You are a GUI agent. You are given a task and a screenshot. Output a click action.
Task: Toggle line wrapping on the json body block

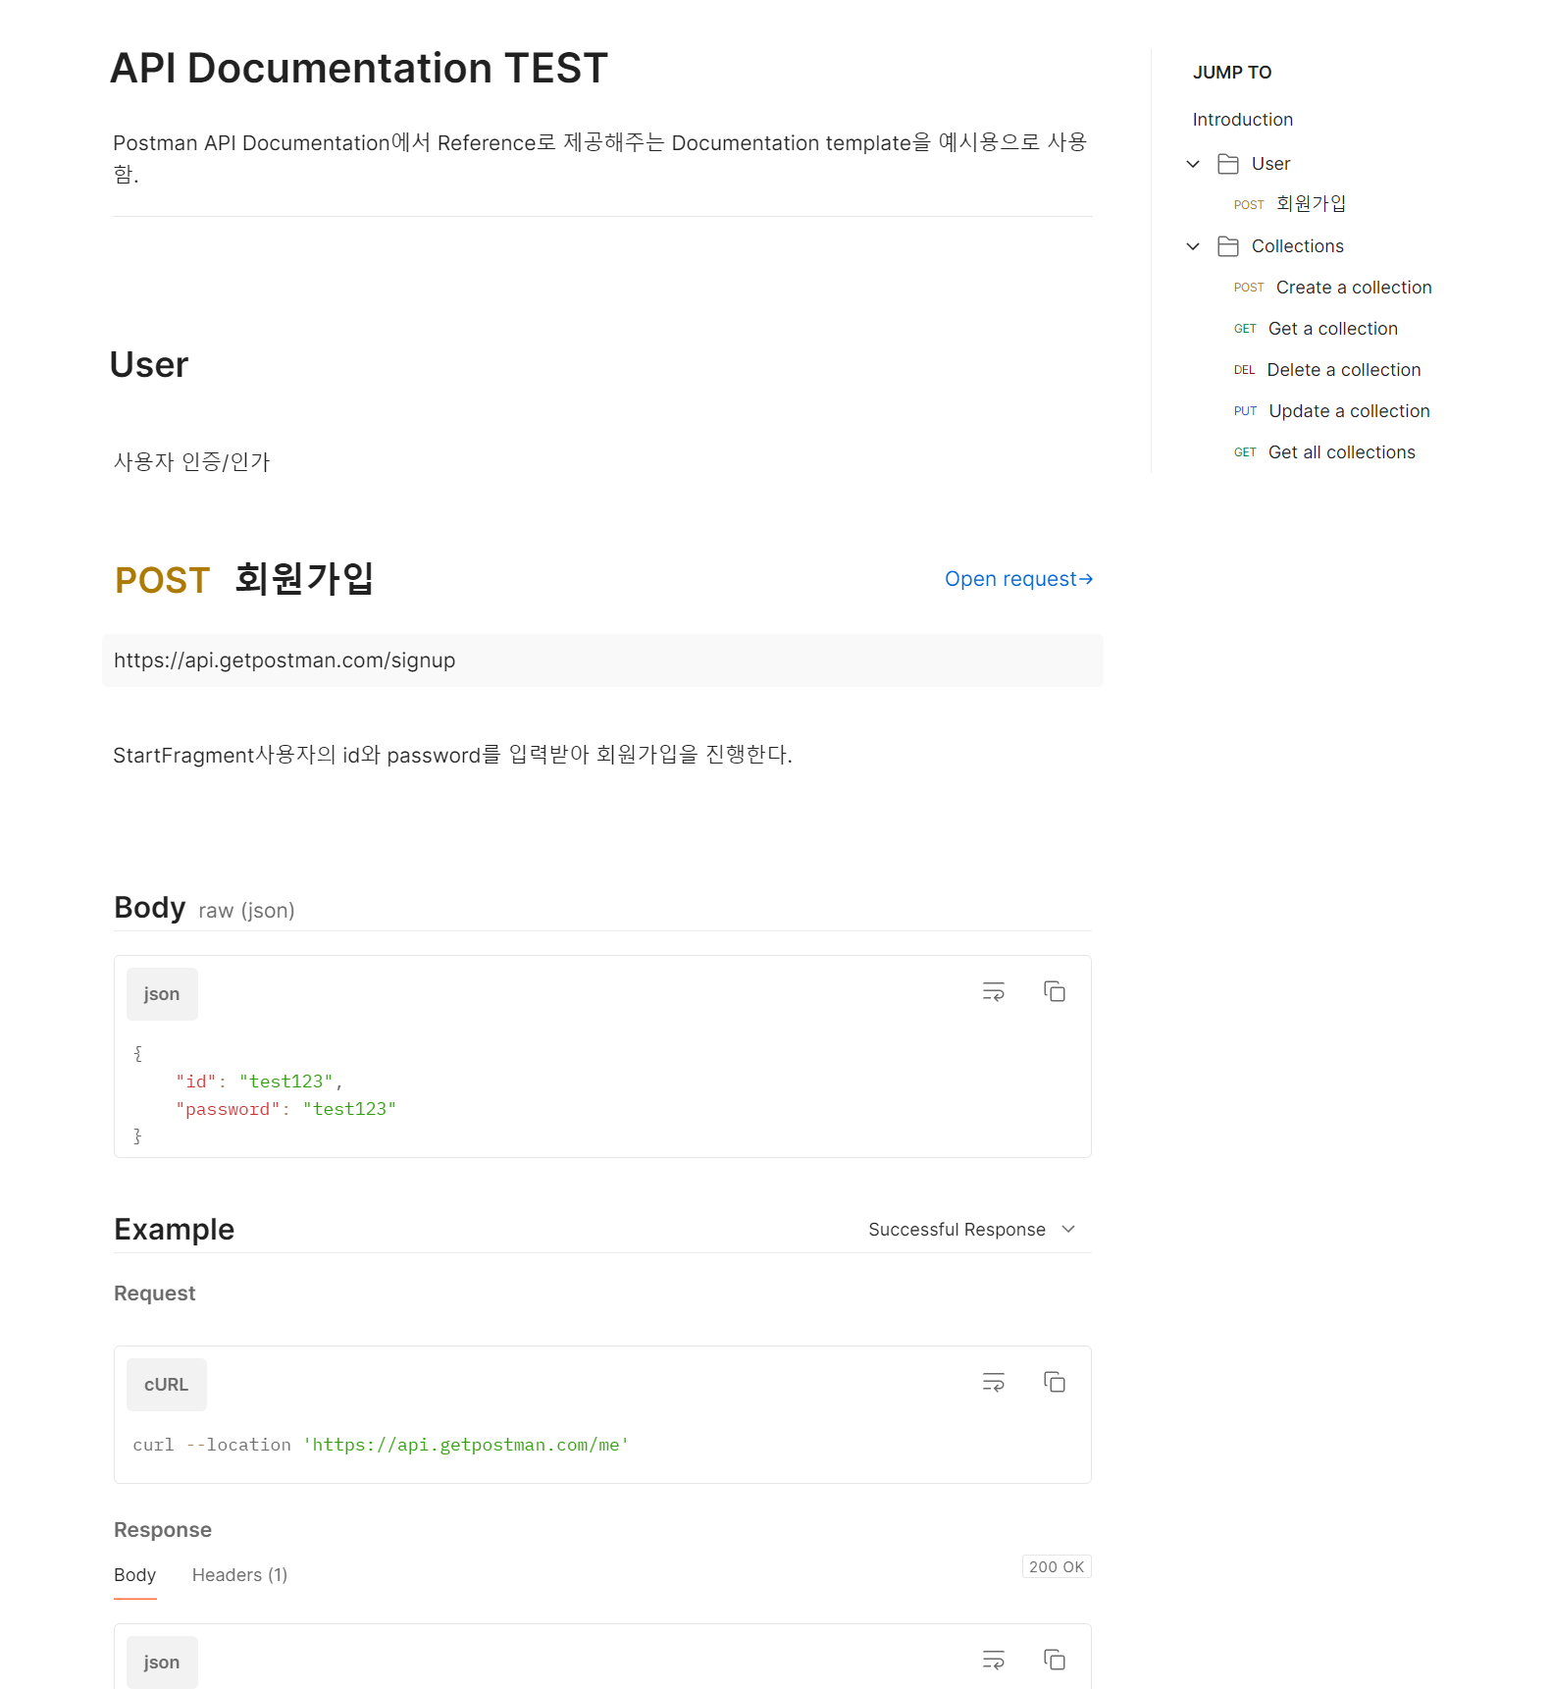pyautogui.click(x=993, y=991)
